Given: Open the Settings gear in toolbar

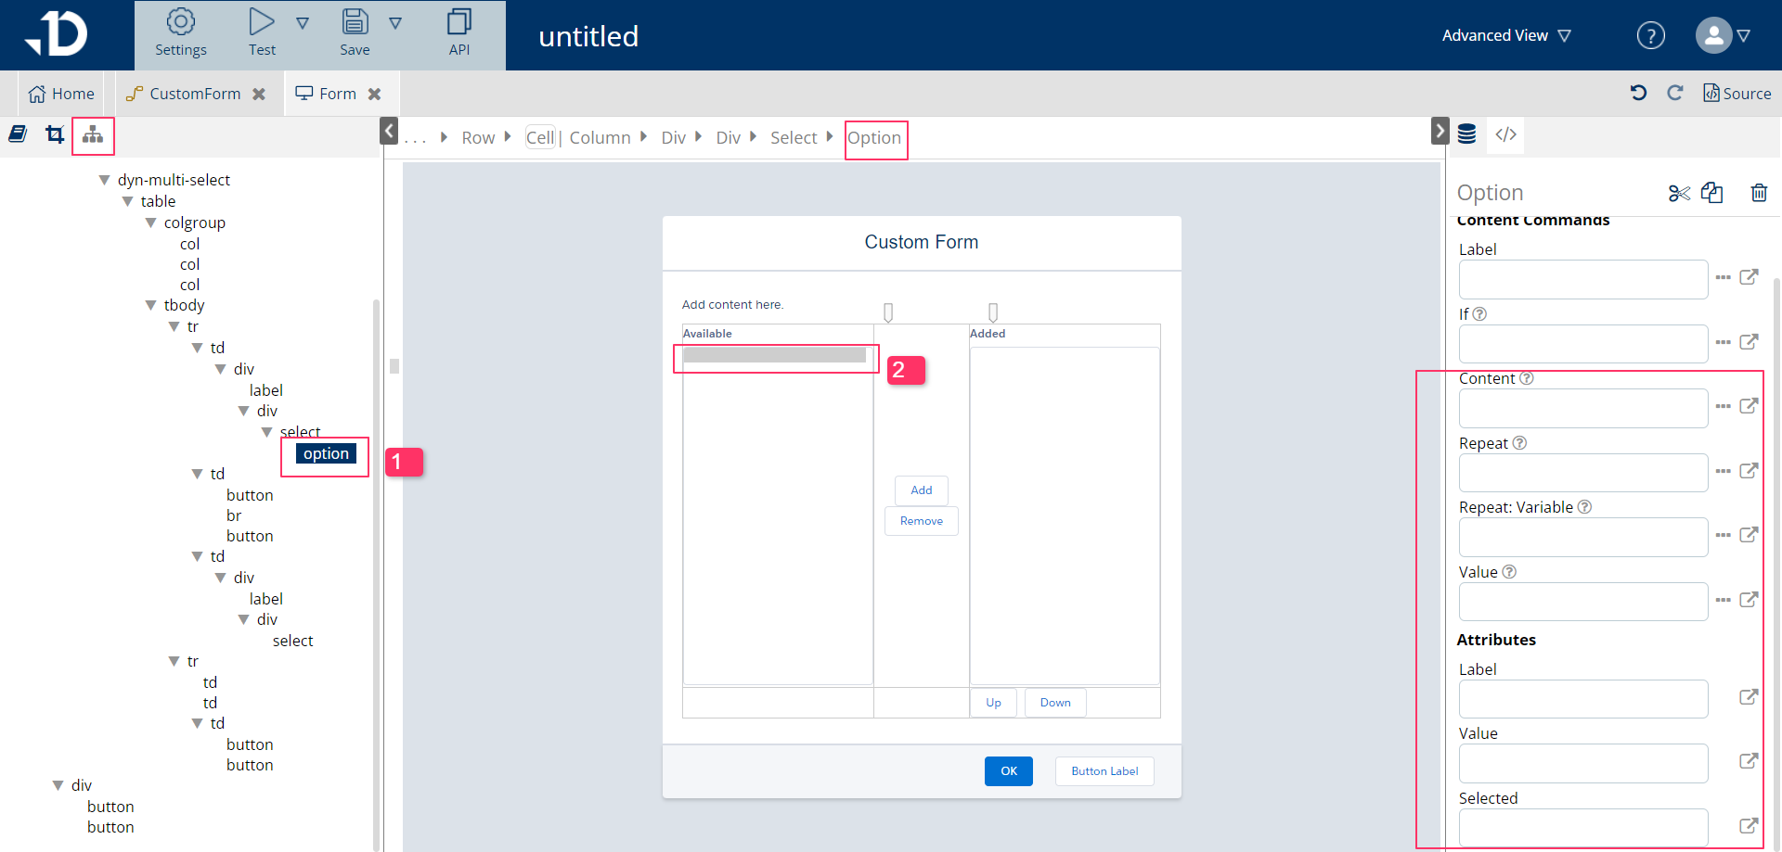Looking at the screenshot, I should tap(180, 22).
